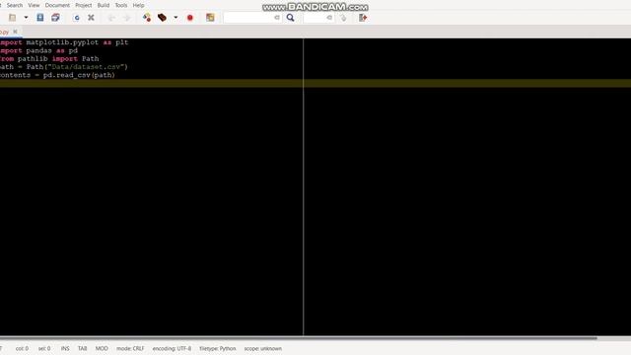Open the color chooser dialog
The image size is (631, 355).
[210, 18]
